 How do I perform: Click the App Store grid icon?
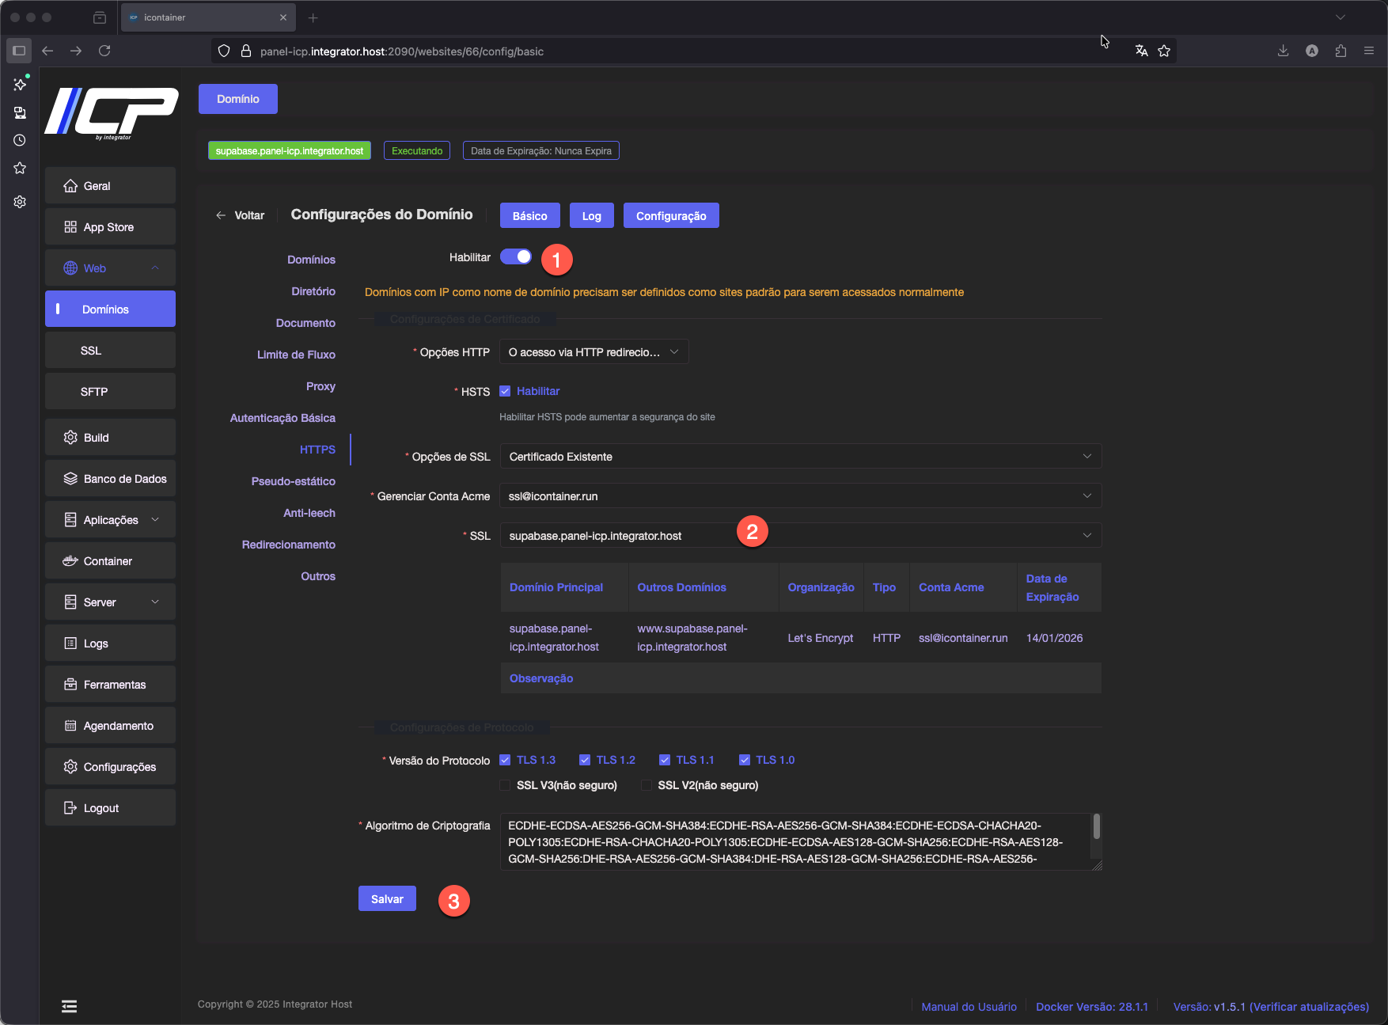[70, 227]
